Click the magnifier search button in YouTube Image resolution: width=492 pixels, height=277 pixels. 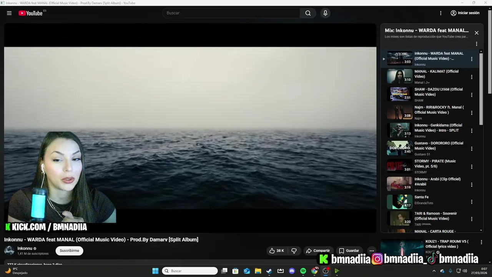click(308, 13)
